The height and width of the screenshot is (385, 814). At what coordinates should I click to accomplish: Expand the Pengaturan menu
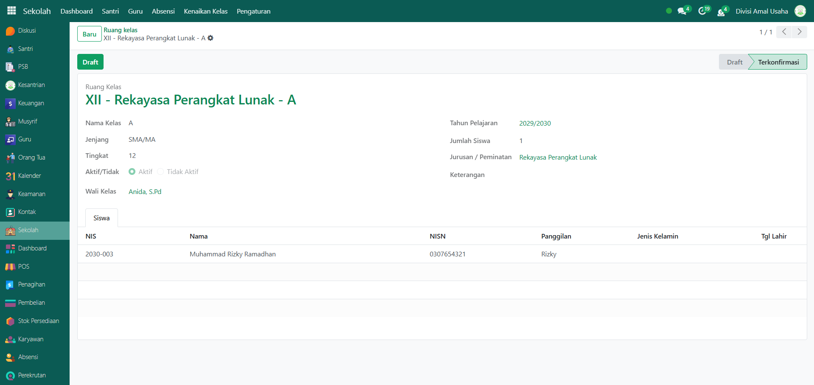coord(253,11)
